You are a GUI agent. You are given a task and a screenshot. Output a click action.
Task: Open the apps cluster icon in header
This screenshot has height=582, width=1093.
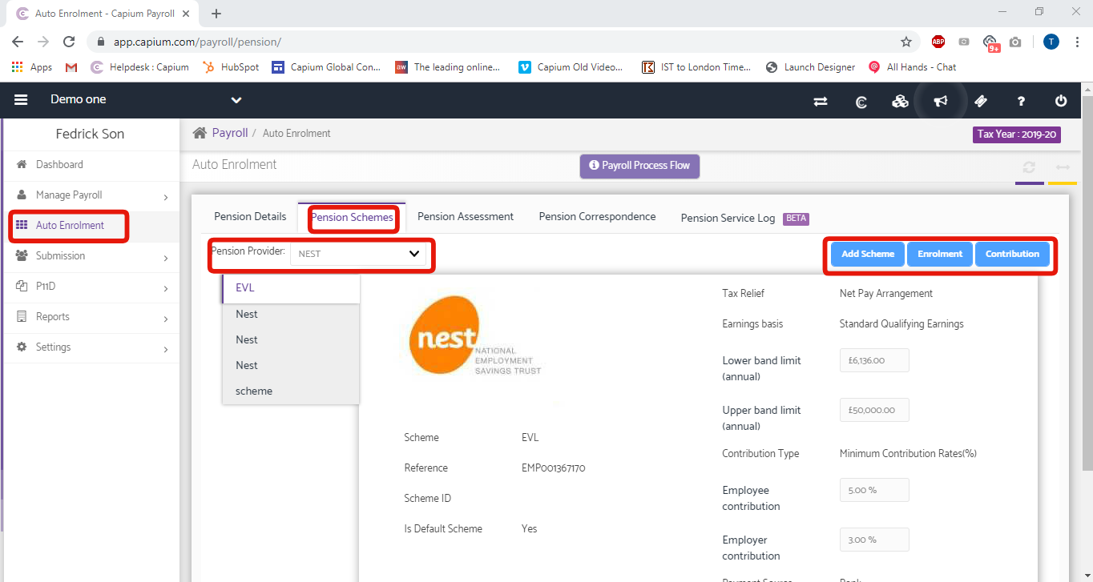[x=901, y=102]
